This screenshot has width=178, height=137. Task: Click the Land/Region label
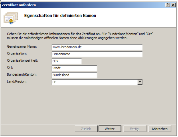click(17, 81)
